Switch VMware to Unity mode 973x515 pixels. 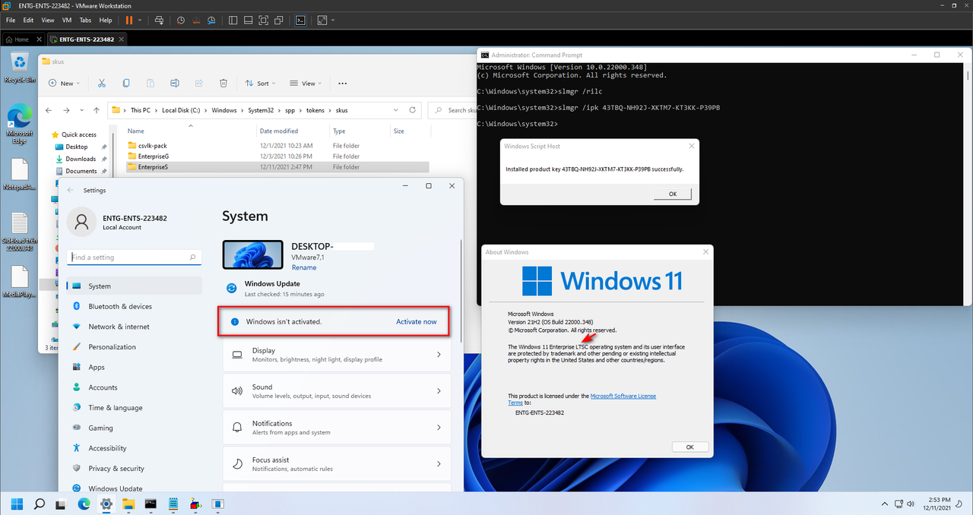coord(280,20)
